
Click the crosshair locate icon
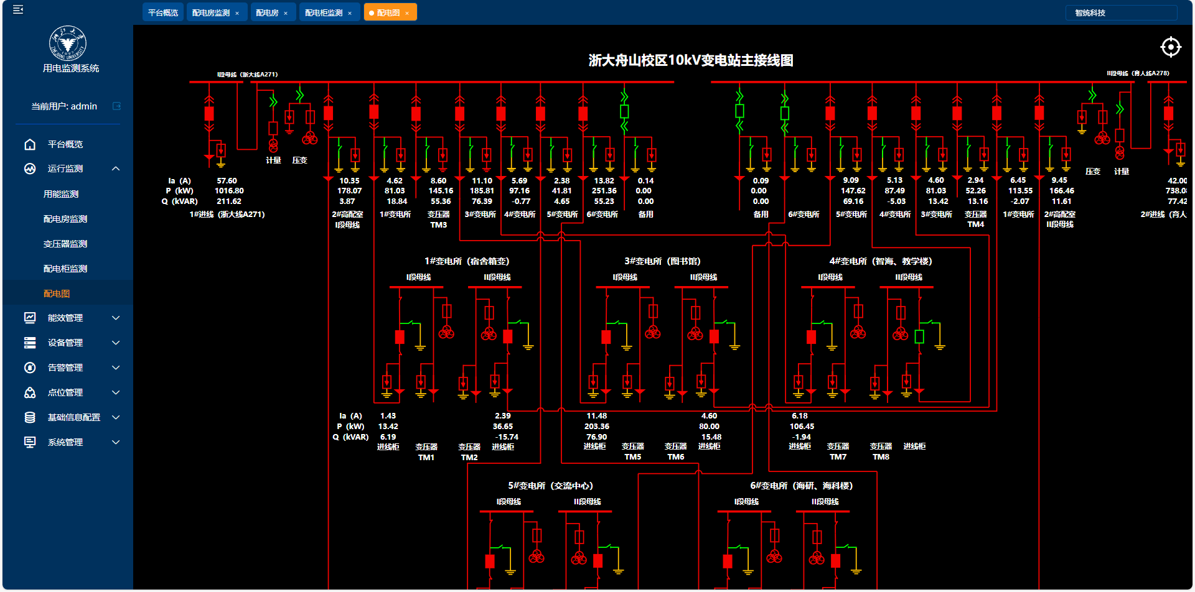point(1170,47)
